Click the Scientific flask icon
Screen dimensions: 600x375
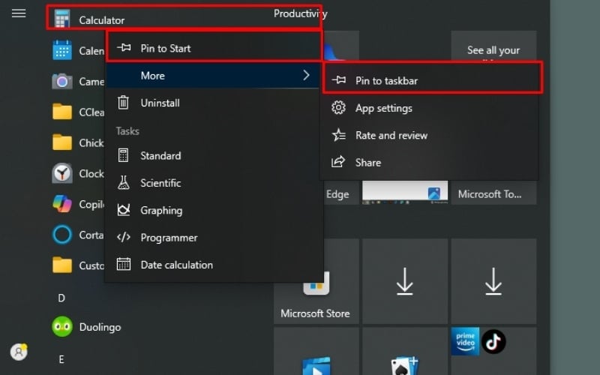tap(123, 182)
